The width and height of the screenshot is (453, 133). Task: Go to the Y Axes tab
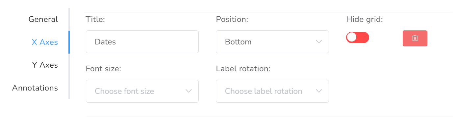45,65
